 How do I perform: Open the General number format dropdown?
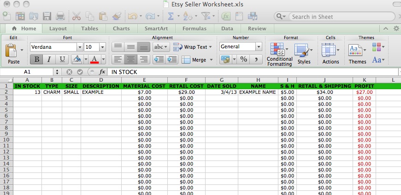click(259, 47)
